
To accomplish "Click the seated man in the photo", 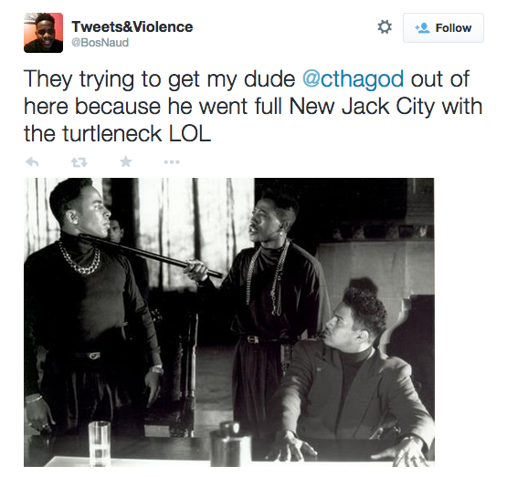I will coord(354,374).
